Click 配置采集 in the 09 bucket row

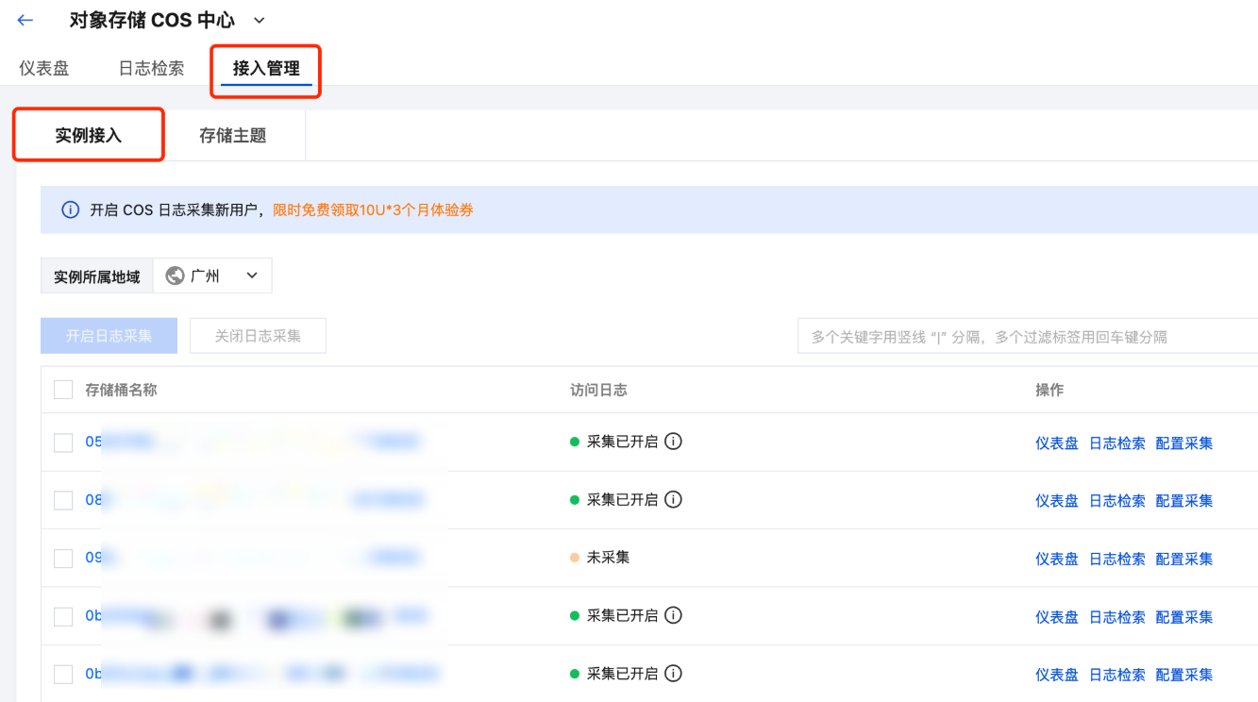[1184, 560]
